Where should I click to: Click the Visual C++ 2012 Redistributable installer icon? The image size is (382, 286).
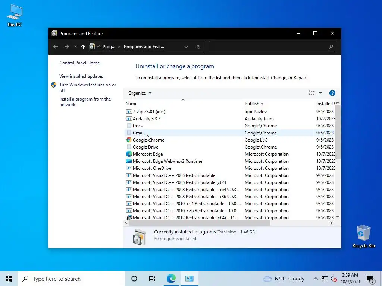click(x=129, y=217)
